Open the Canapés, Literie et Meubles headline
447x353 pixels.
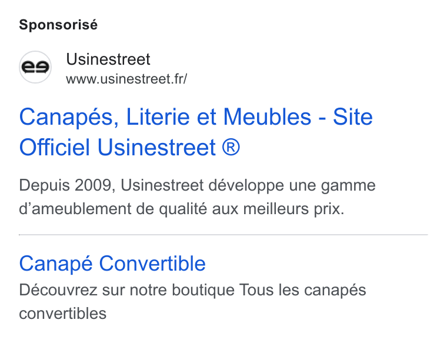click(x=196, y=132)
